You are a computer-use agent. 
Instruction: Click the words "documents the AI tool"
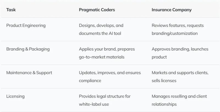coord(100,33)
